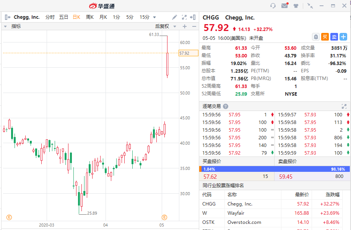Select 周K weekly candlestick tab
351x230 pixels.
[x=90, y=17]
